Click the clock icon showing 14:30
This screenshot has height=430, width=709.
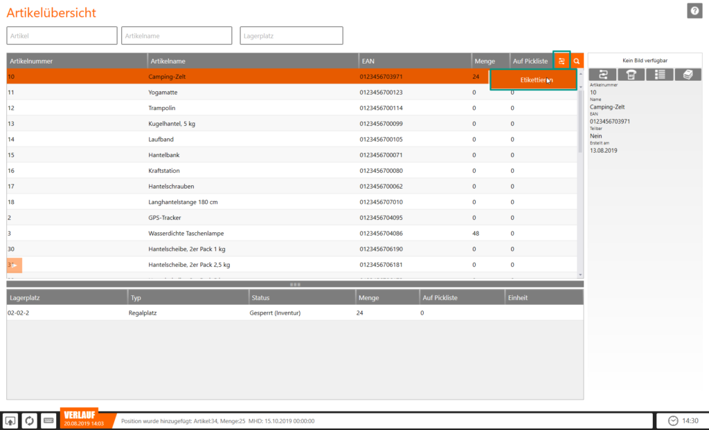672,420
